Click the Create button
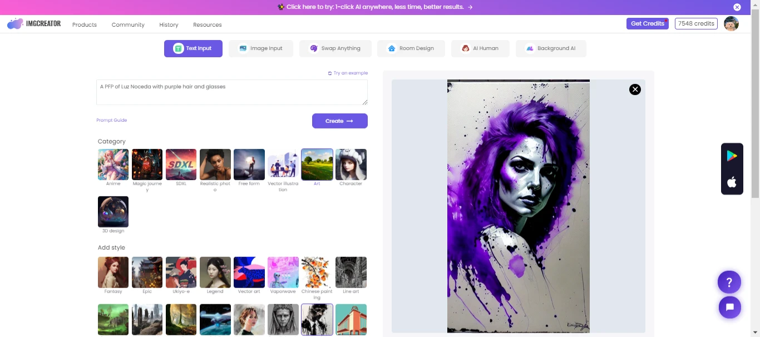Image resolution: width=760 pixels, height=337 pixels. (x=340, y=121)
